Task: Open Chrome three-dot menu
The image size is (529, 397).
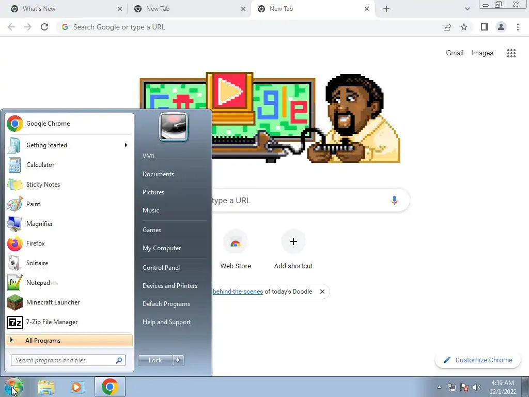Action: (518, 27)
